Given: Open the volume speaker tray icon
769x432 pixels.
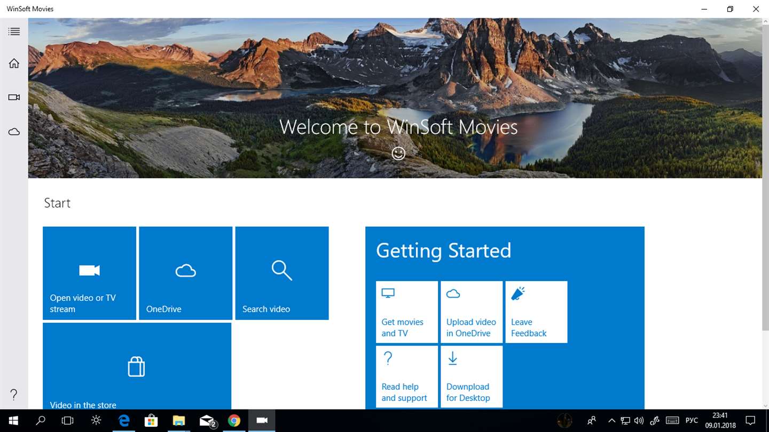Looking at the screenshot, I should tap(639, 421).
